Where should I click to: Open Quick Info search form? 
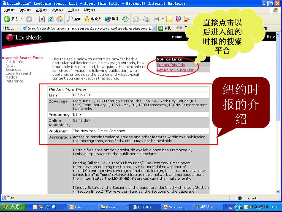click(x=14, y=62)
